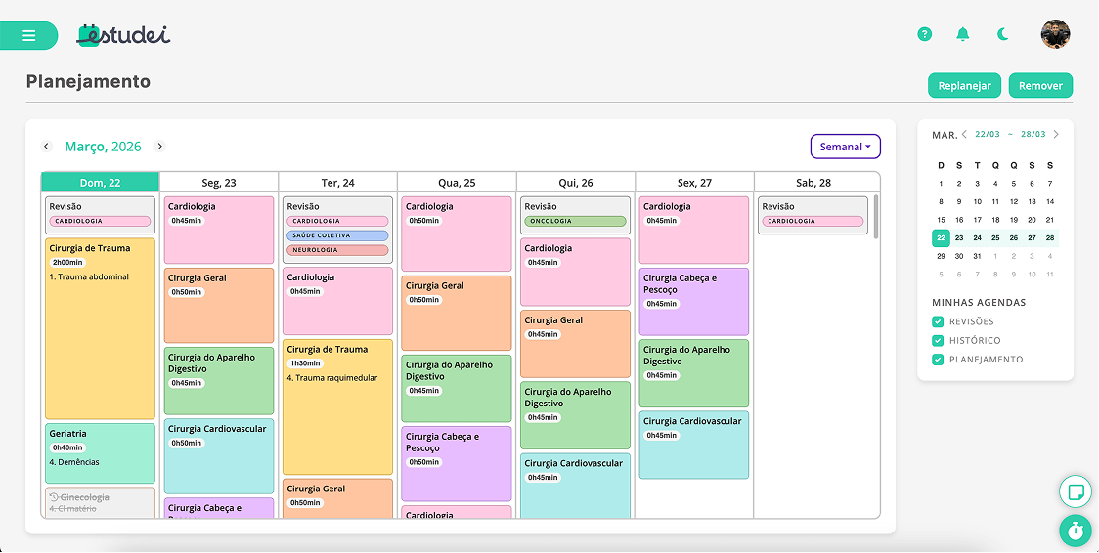Viewport: 1099px width, 553px height.
Task: Open the notifications bell
Action: pyautogui.click(x=963, y=34)
